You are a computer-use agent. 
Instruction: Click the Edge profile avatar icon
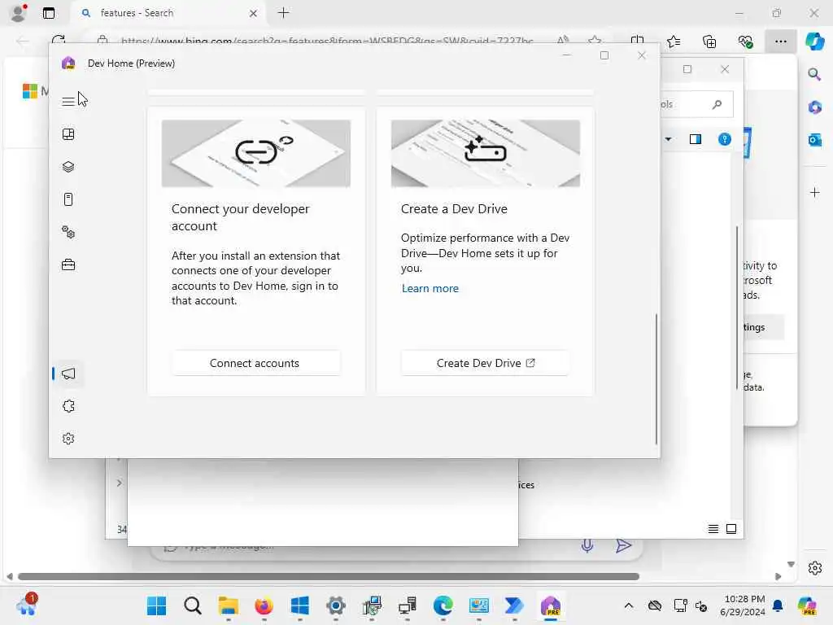click(x=19, y=13)
